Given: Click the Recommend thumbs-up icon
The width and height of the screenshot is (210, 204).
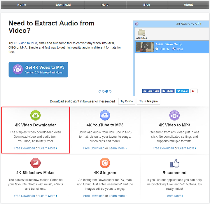Looking at the screenshot, I should click(x=174, y=163).
